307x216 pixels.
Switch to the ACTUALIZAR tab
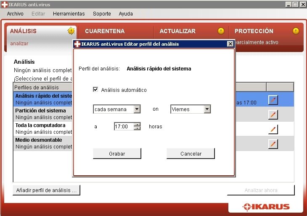[x=191, y=31]
